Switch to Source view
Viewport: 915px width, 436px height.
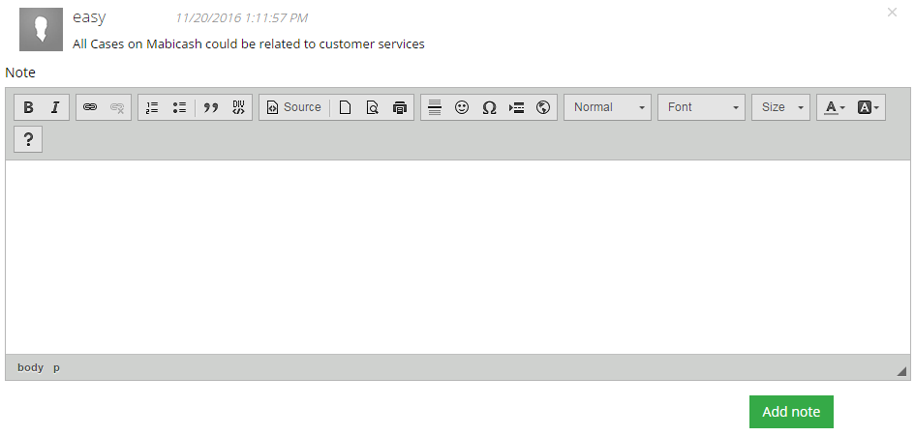tap(294, 107)
